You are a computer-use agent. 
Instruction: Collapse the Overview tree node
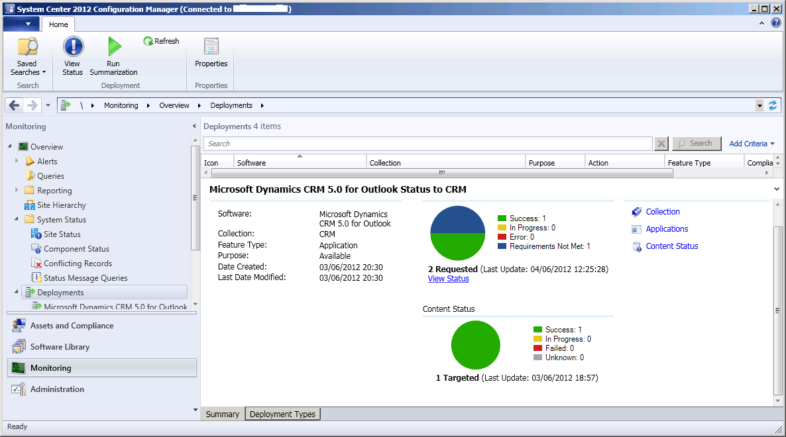pyautogui.click(x=9, y=146)
